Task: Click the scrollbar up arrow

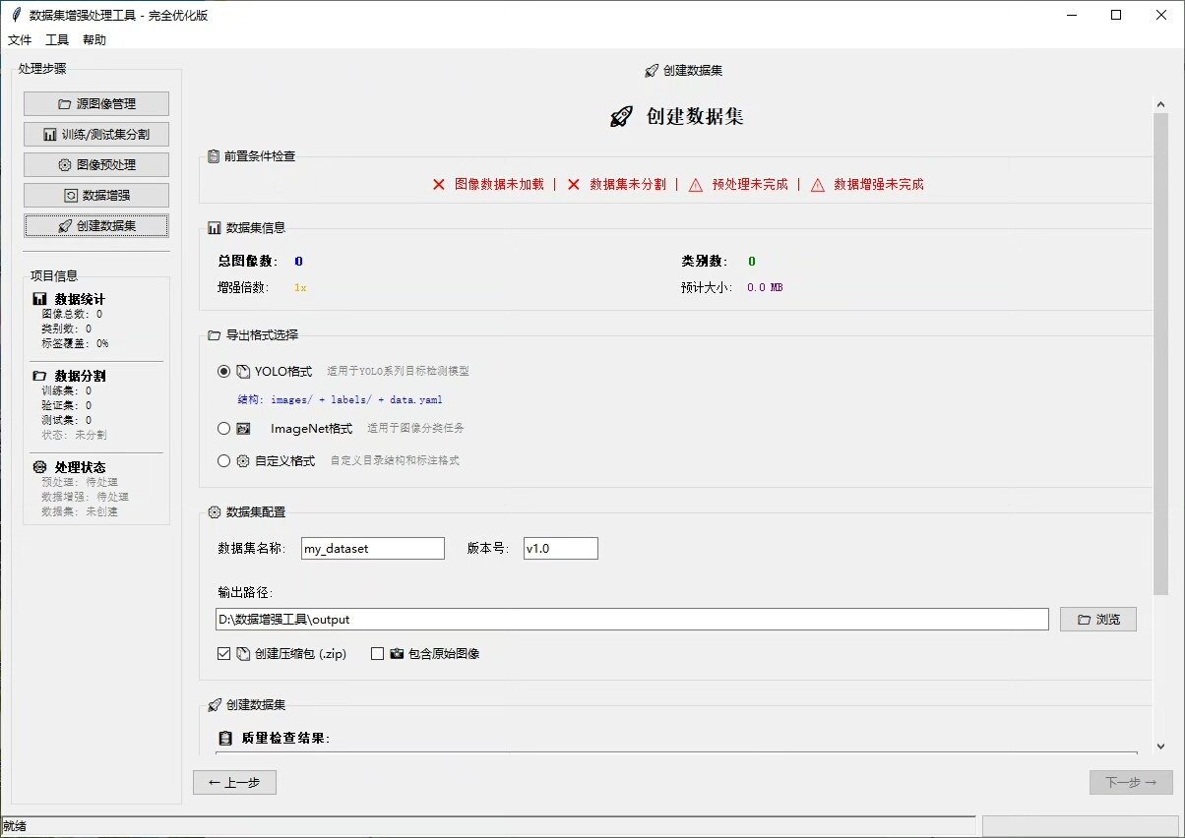Action: pyautogui.click(x=1160, y=103)
